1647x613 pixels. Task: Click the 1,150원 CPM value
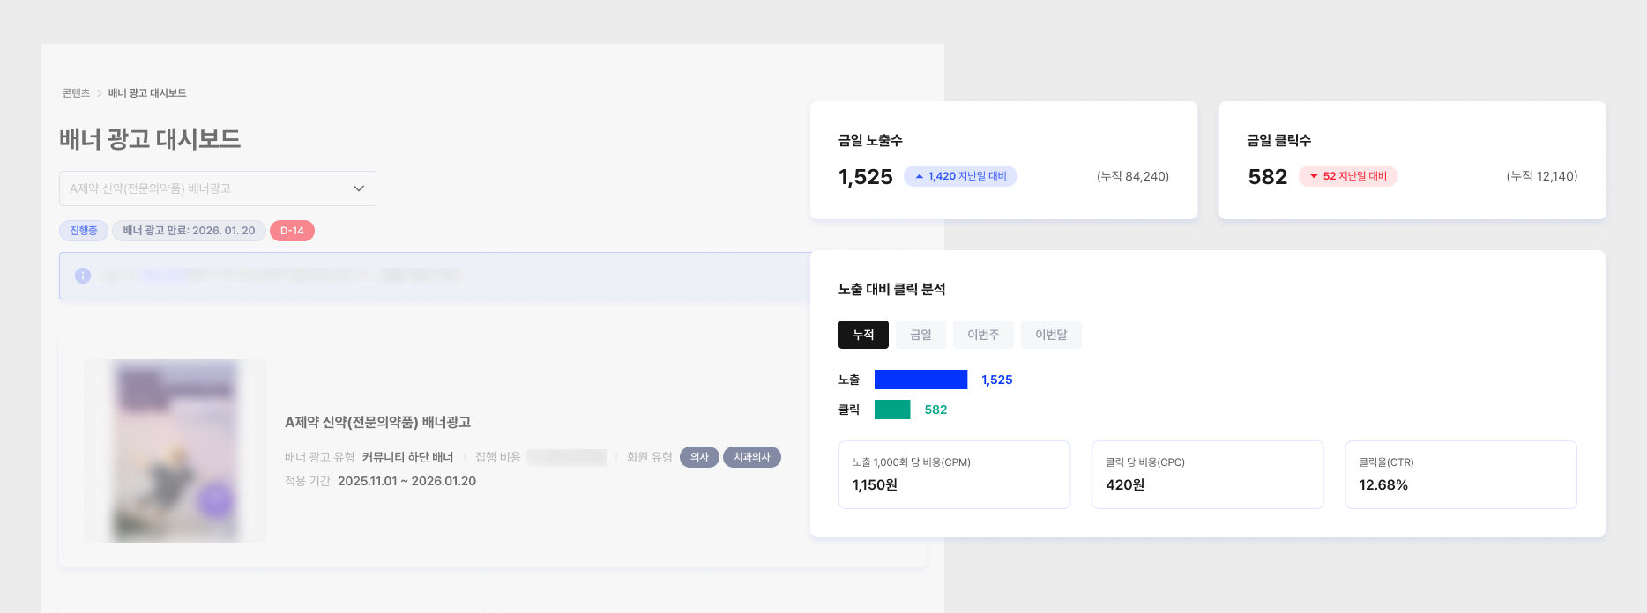875,485
